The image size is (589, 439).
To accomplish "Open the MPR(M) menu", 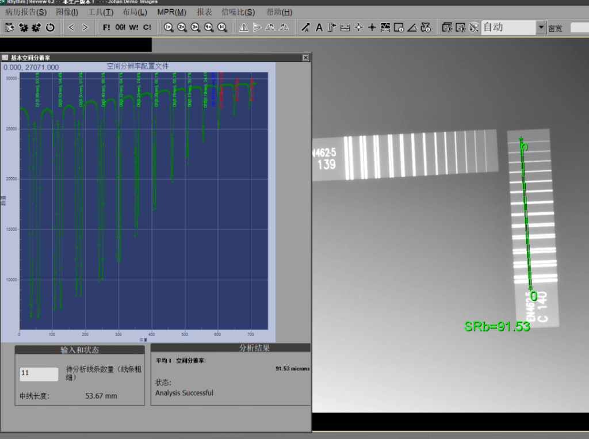I will point(171,12).
